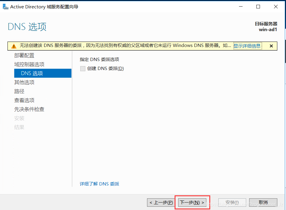
Task: Jump to 路径 step
Action: (19, 91)
